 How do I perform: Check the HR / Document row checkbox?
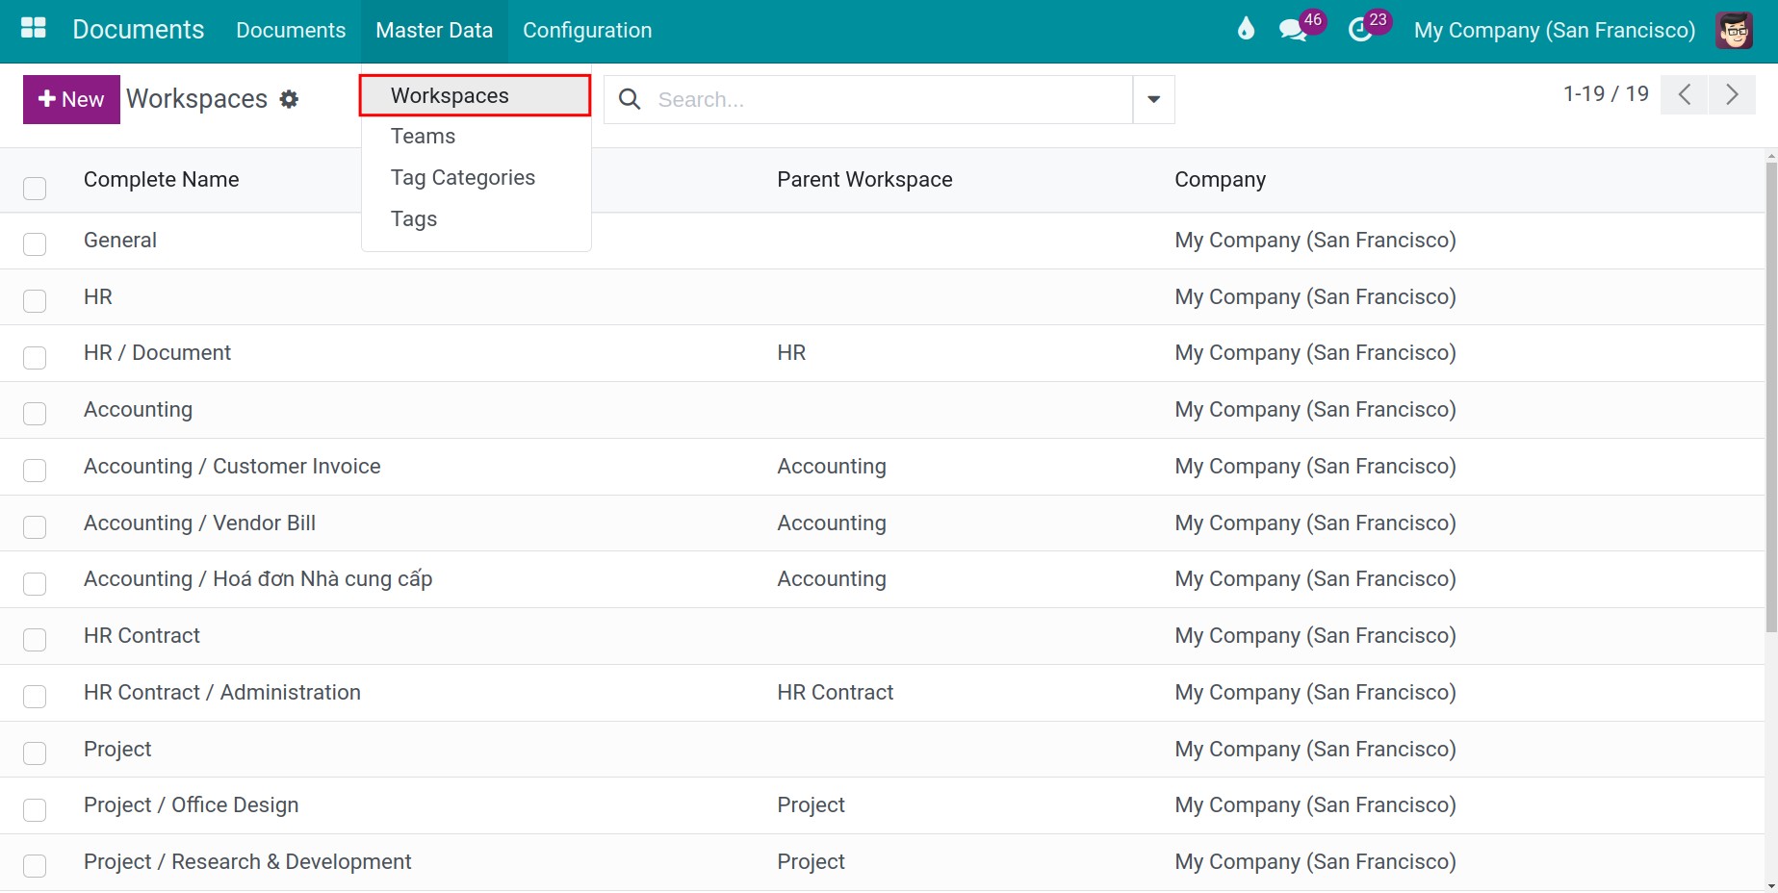[x=35, y=358]
